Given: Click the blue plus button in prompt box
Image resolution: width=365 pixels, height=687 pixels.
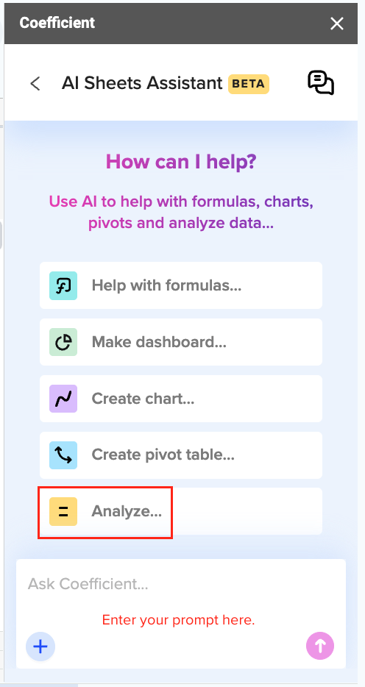Looking at the screenshot, I should point(40,647).
